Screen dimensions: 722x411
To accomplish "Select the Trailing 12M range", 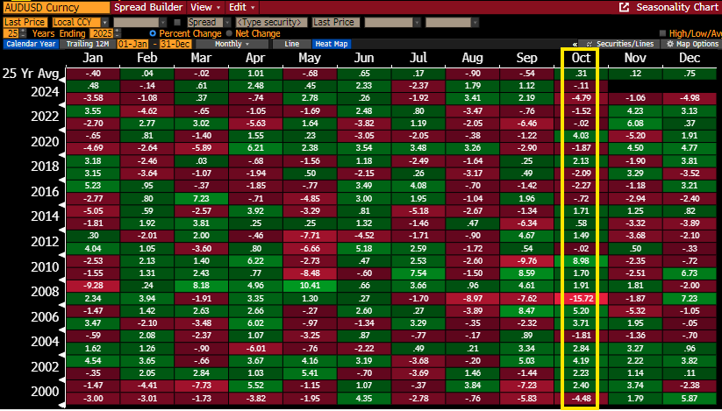I will [87, 44].
